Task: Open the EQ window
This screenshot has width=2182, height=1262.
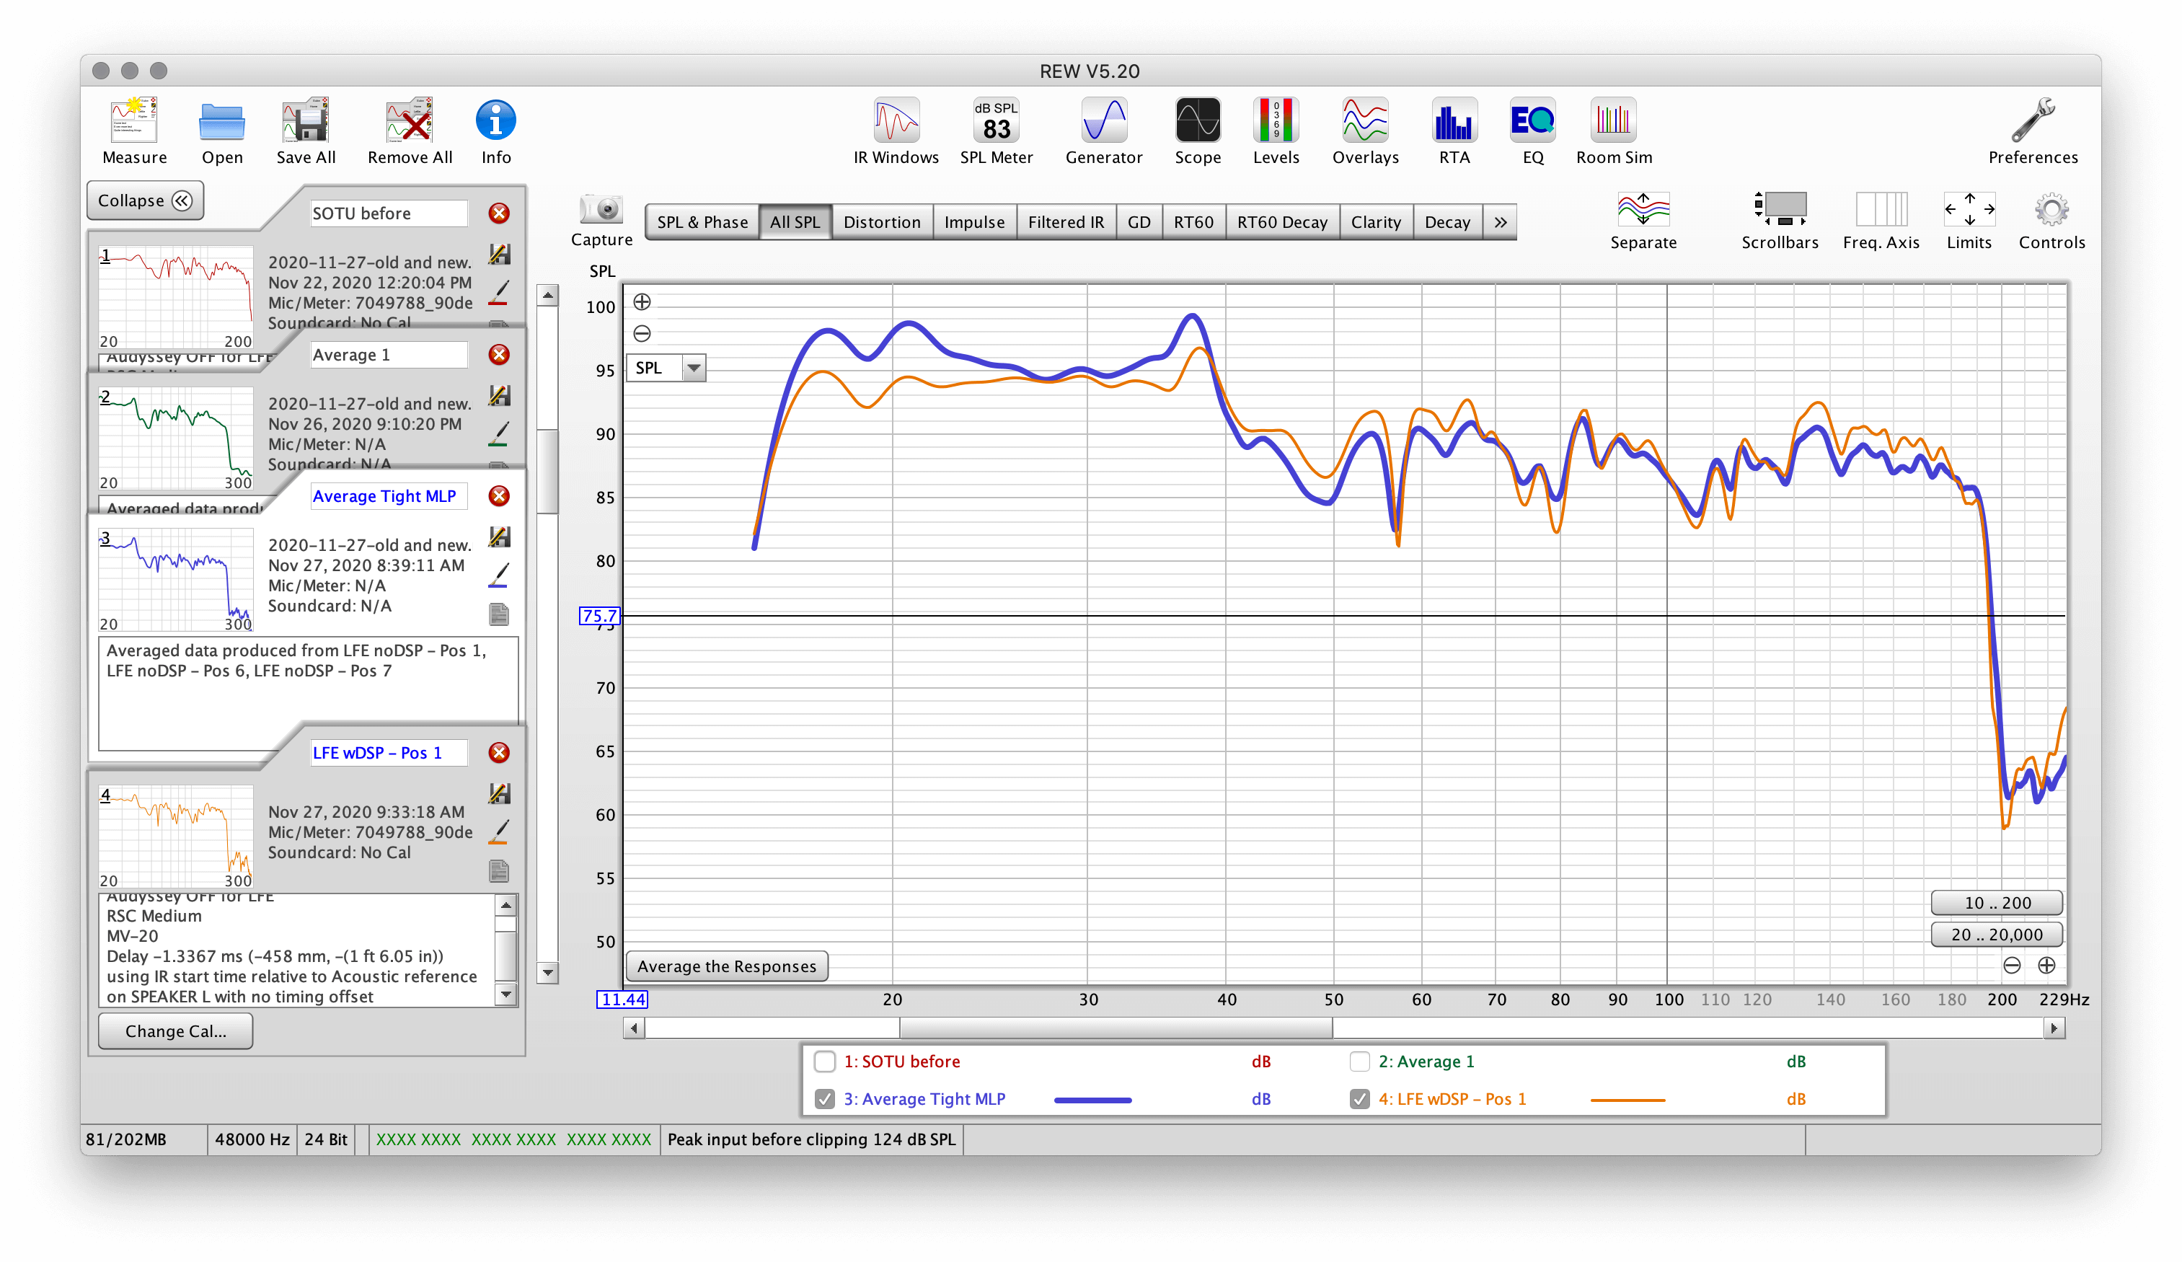Action: pos(1532,131)
